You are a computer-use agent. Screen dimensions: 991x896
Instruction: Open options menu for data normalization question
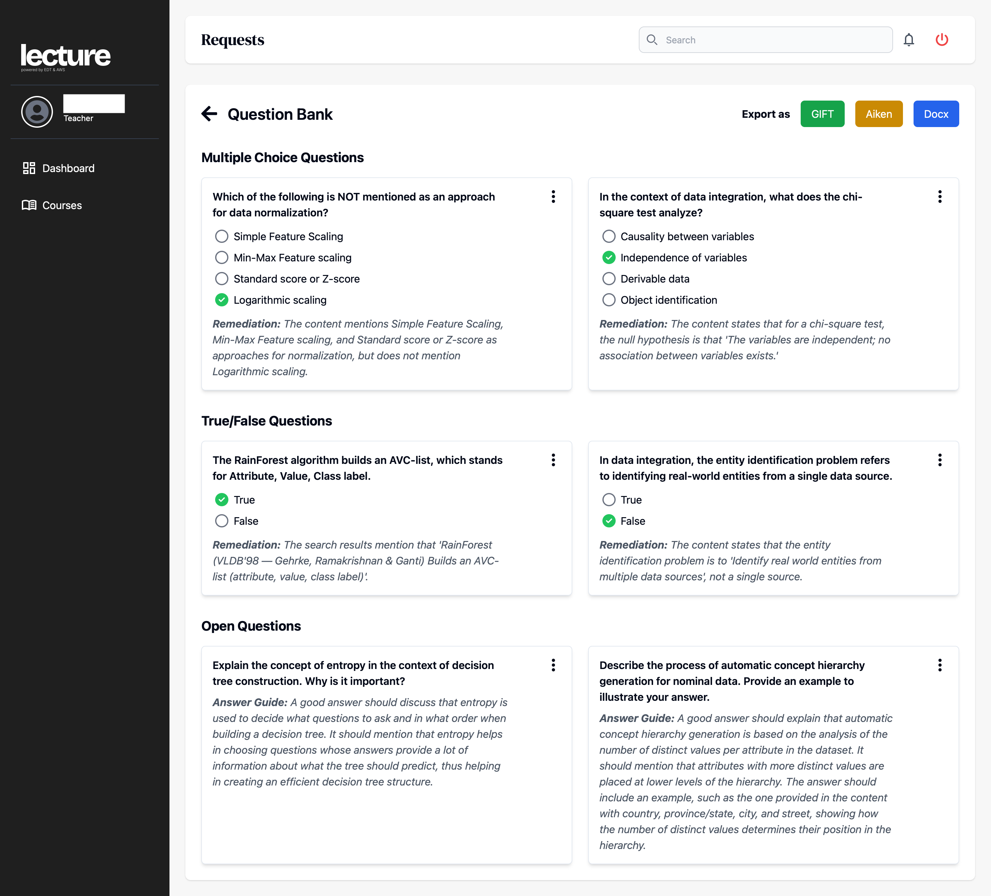point(553,197)
